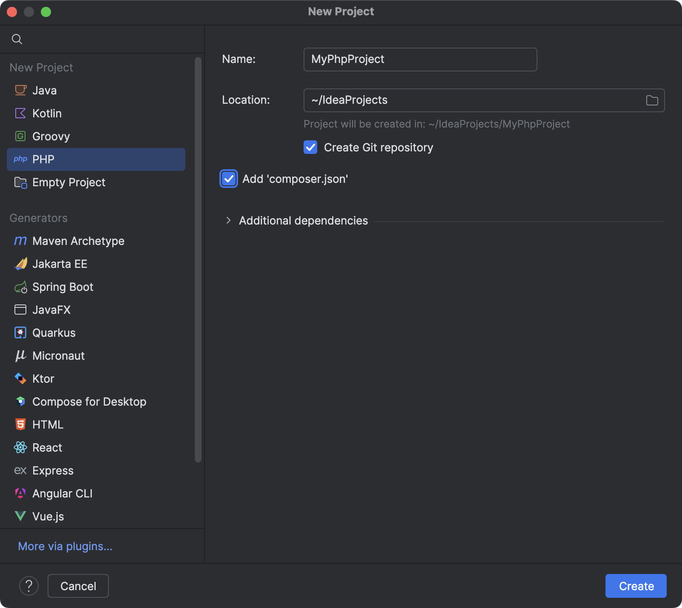This screenshot has height=608, width=682.
Task: Open More via plugins link
Action: pyautogui.click(x=65, y=546)
